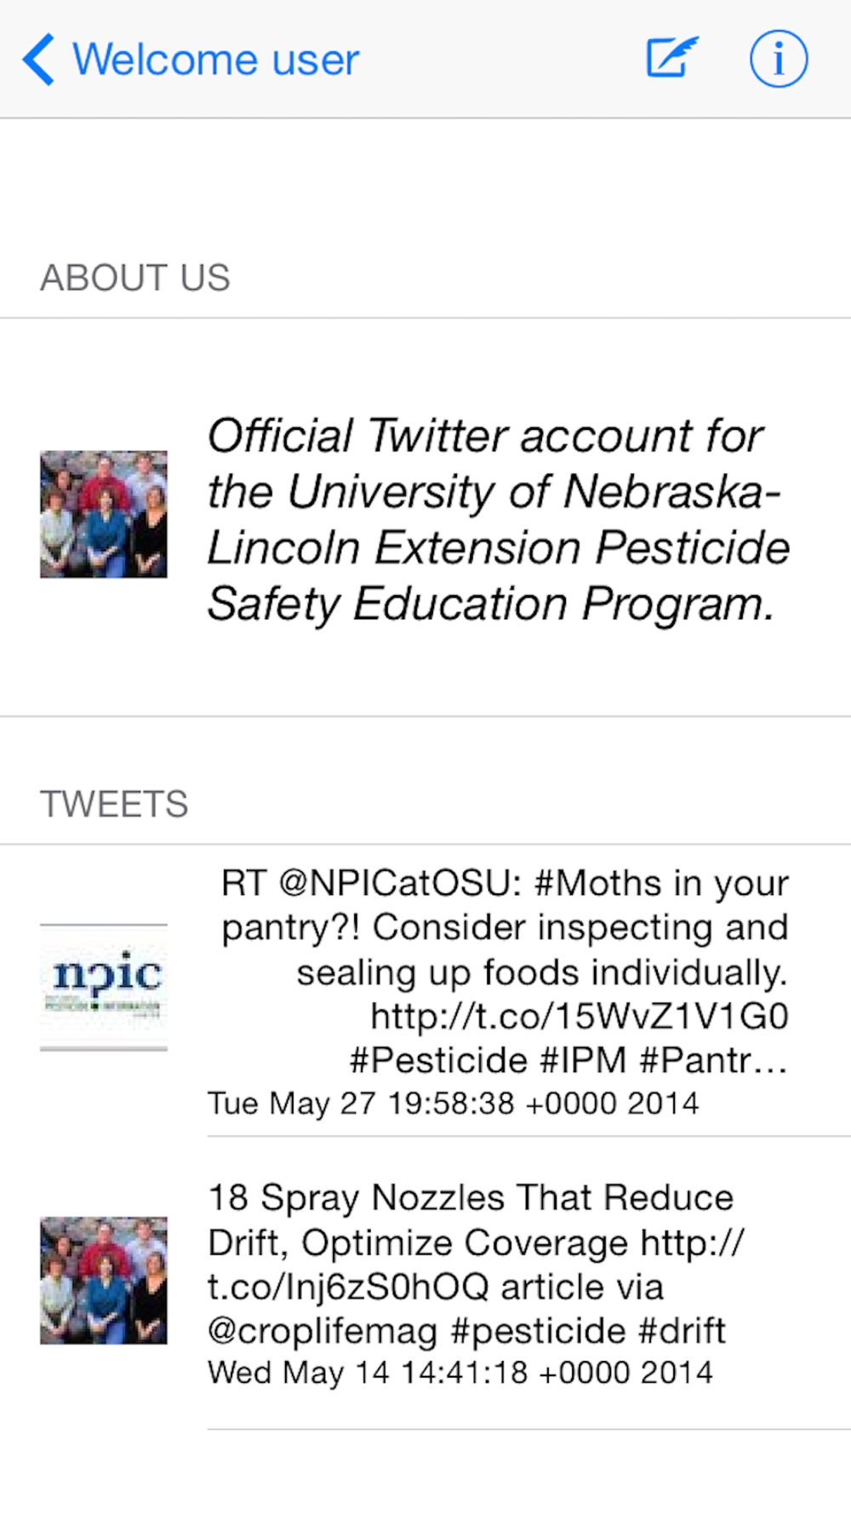Follow the t.co/Inj6zS0hOQ article link
Image resolution: width=851 pixels, height=1514 pixels.
point(477,1265)
